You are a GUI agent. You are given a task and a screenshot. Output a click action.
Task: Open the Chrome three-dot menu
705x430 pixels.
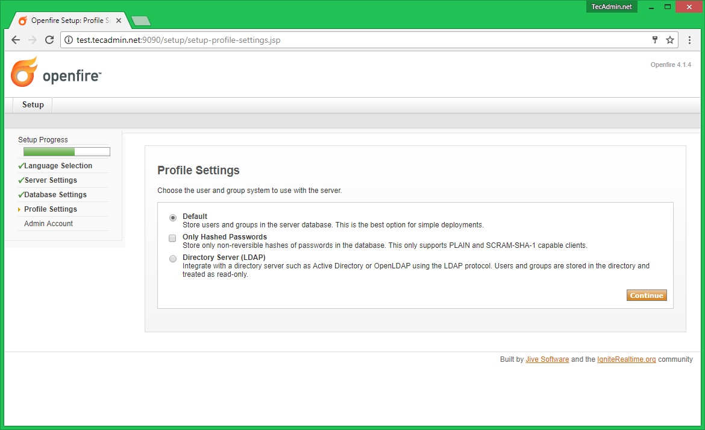pos(689,40)
